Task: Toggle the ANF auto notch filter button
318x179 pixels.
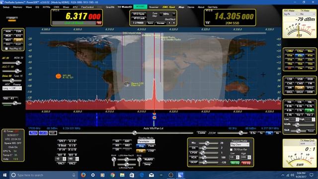Action: tap(127, 141)
